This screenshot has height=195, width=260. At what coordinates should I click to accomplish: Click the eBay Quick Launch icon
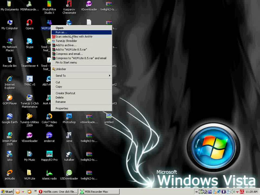pyautogui.click(x=24, y=192)
